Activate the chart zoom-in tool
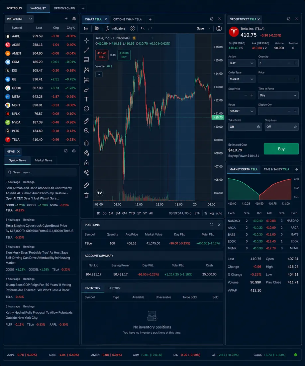This screenshot has height=366, width=305. click(x=86, y=131)
